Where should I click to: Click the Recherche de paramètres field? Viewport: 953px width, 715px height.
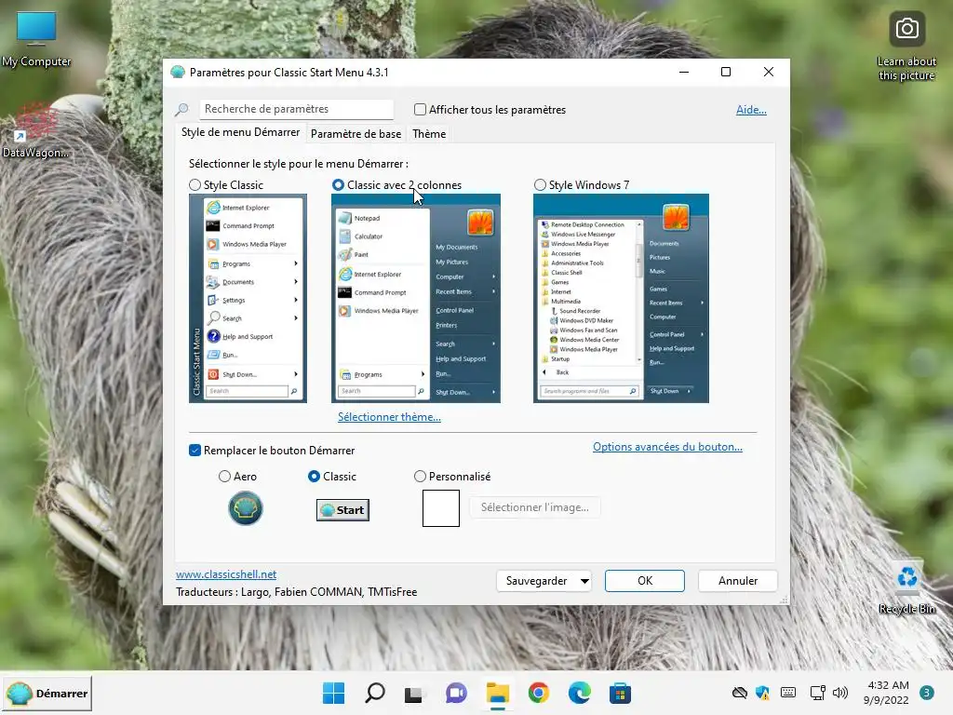click(x=297, y=109)
